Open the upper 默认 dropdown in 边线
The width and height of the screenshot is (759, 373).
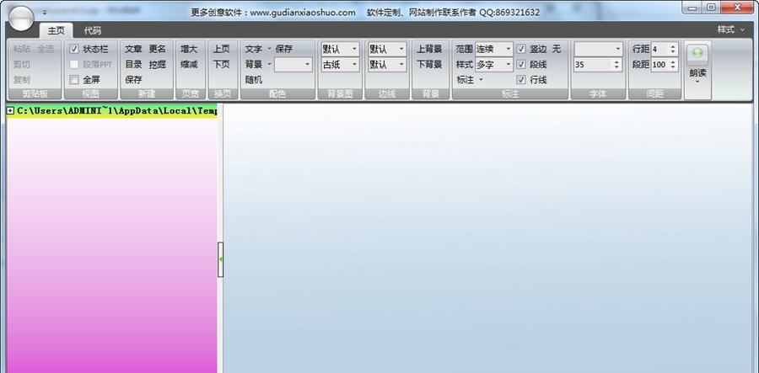click(387, 49)
